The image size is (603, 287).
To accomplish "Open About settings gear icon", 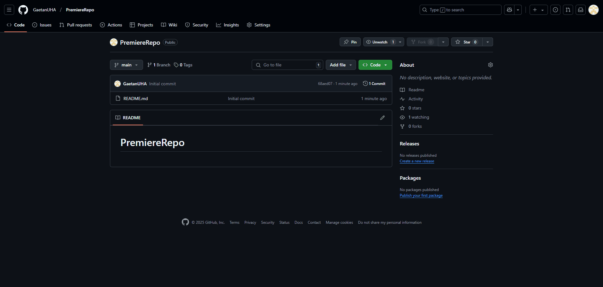I will tap(490, 65).
